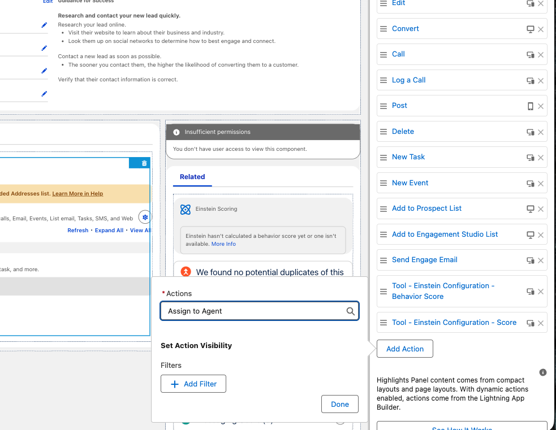
Task: Remove the Send Engage Email action
Action: [540, 260]
